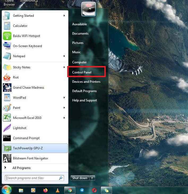Click the last taskbar window icon
This screenshot has height=194, width=188.
[106, 190]
